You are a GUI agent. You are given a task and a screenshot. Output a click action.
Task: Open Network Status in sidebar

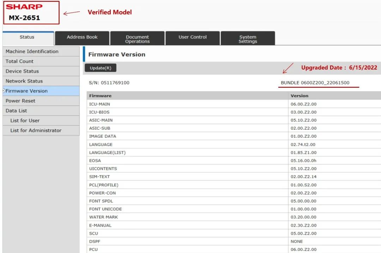point(24,81)
